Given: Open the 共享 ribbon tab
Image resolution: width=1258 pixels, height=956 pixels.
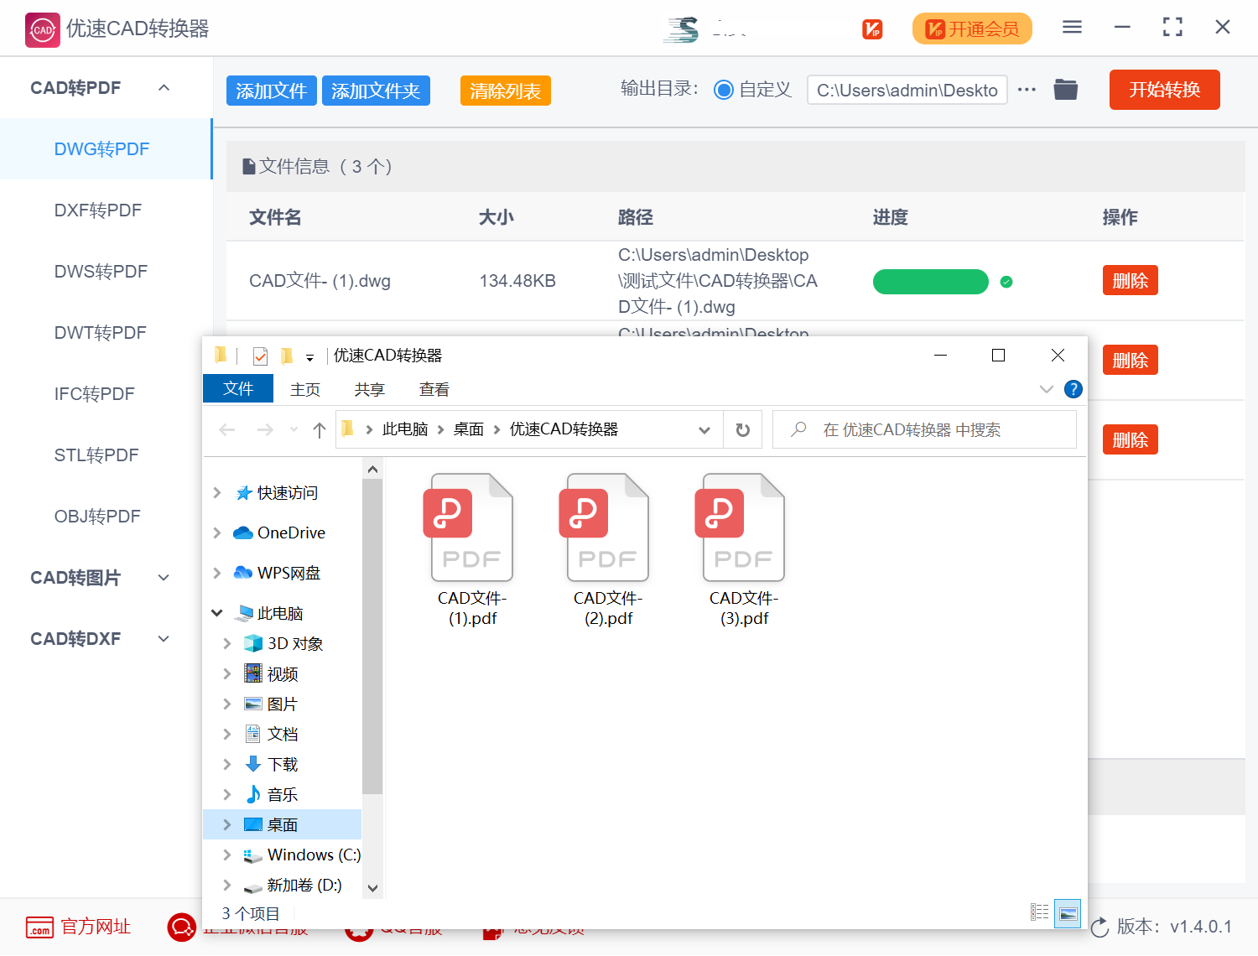Looking at the screenshot, I should click(x=369, y=390).
